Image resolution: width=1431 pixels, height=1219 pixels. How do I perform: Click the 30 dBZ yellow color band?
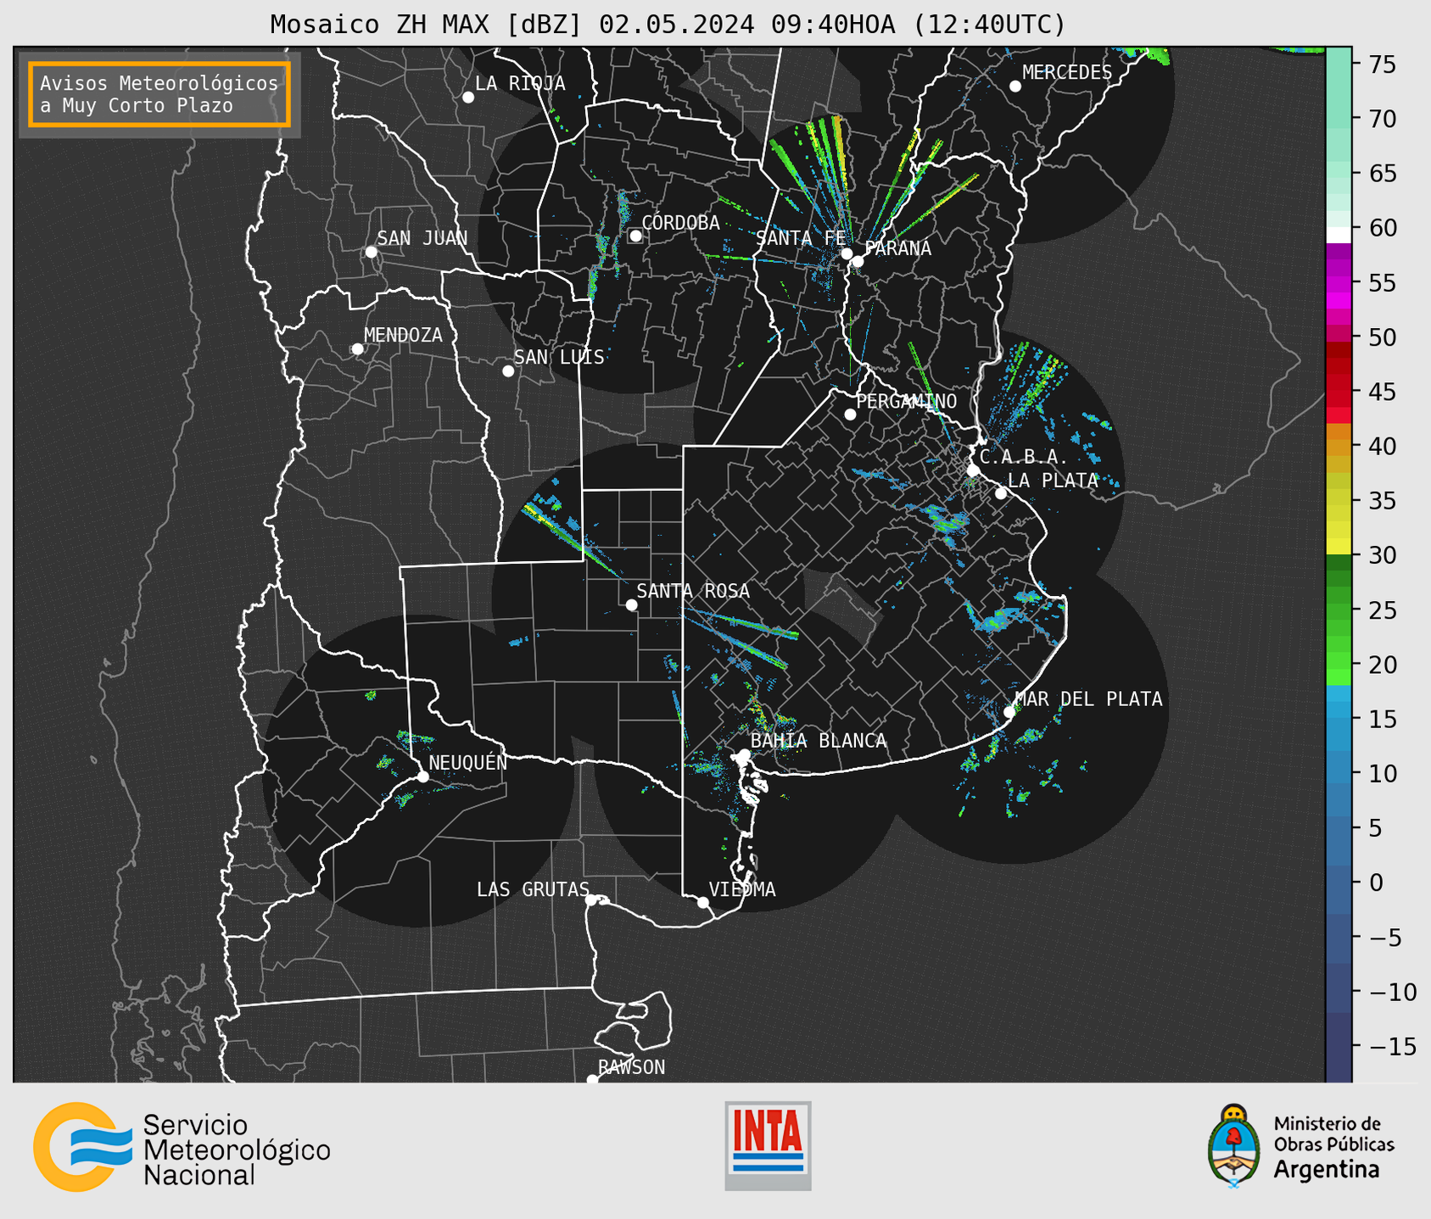[x=1339, y=548]
